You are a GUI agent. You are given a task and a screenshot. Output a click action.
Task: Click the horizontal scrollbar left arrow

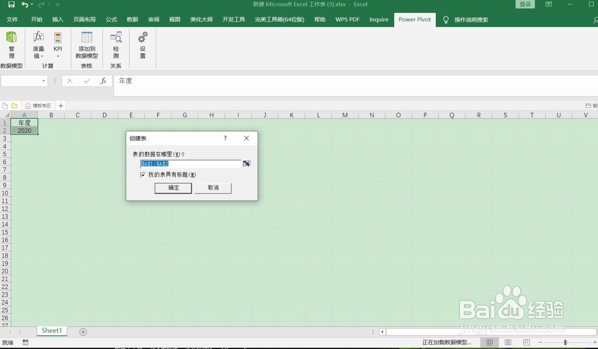382,332
